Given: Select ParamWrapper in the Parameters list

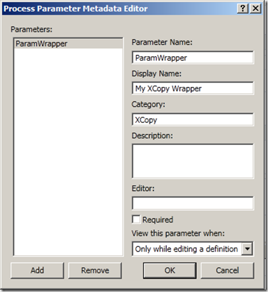Looking at the screenshot, I should coord(68,43).
